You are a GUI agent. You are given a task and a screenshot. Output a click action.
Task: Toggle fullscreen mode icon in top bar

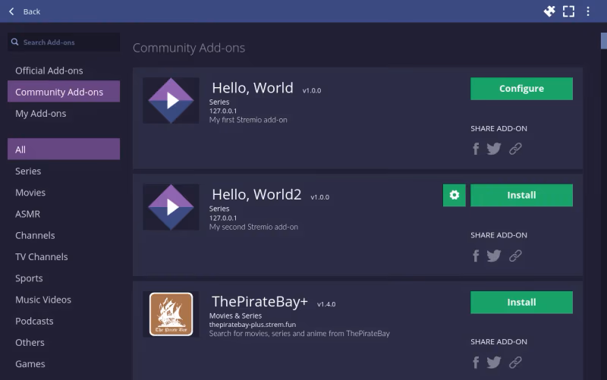coord(568,11)
